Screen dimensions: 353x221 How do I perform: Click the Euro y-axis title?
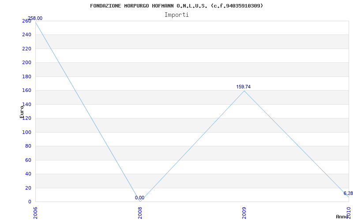coord(22,112)
